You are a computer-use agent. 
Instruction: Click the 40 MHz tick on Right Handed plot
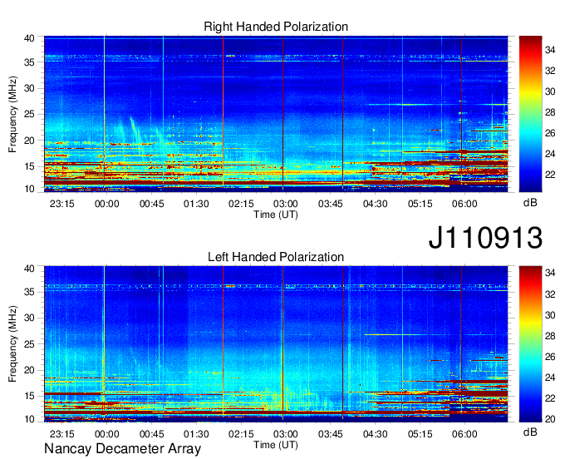[x=29, y=38]
